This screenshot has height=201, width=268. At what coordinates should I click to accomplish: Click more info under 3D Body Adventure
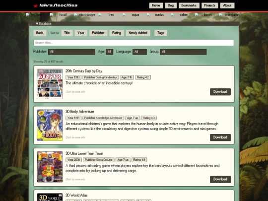tap(75, 137)
